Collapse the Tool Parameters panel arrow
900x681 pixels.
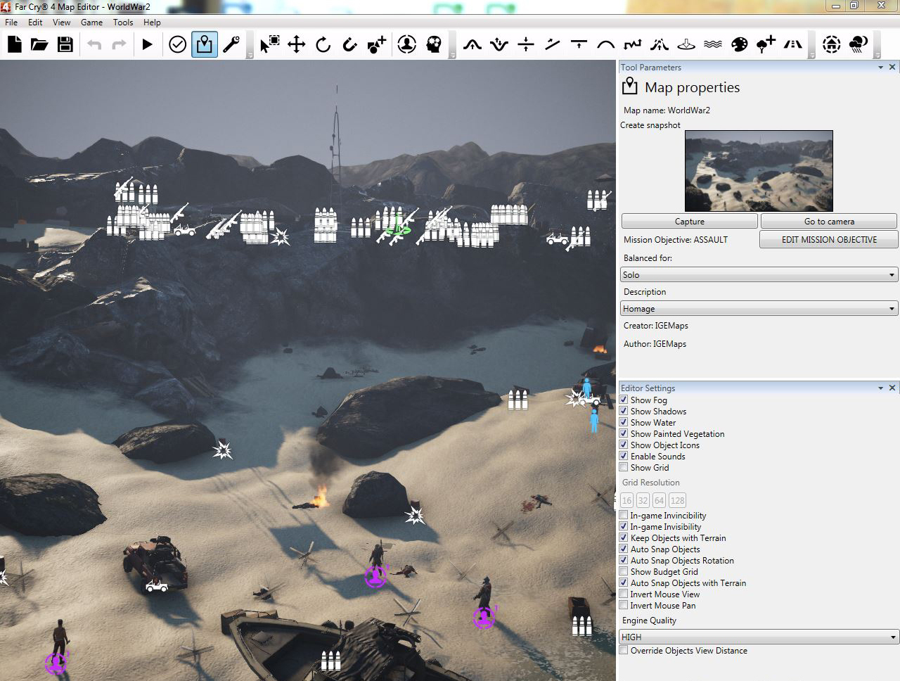880,68
